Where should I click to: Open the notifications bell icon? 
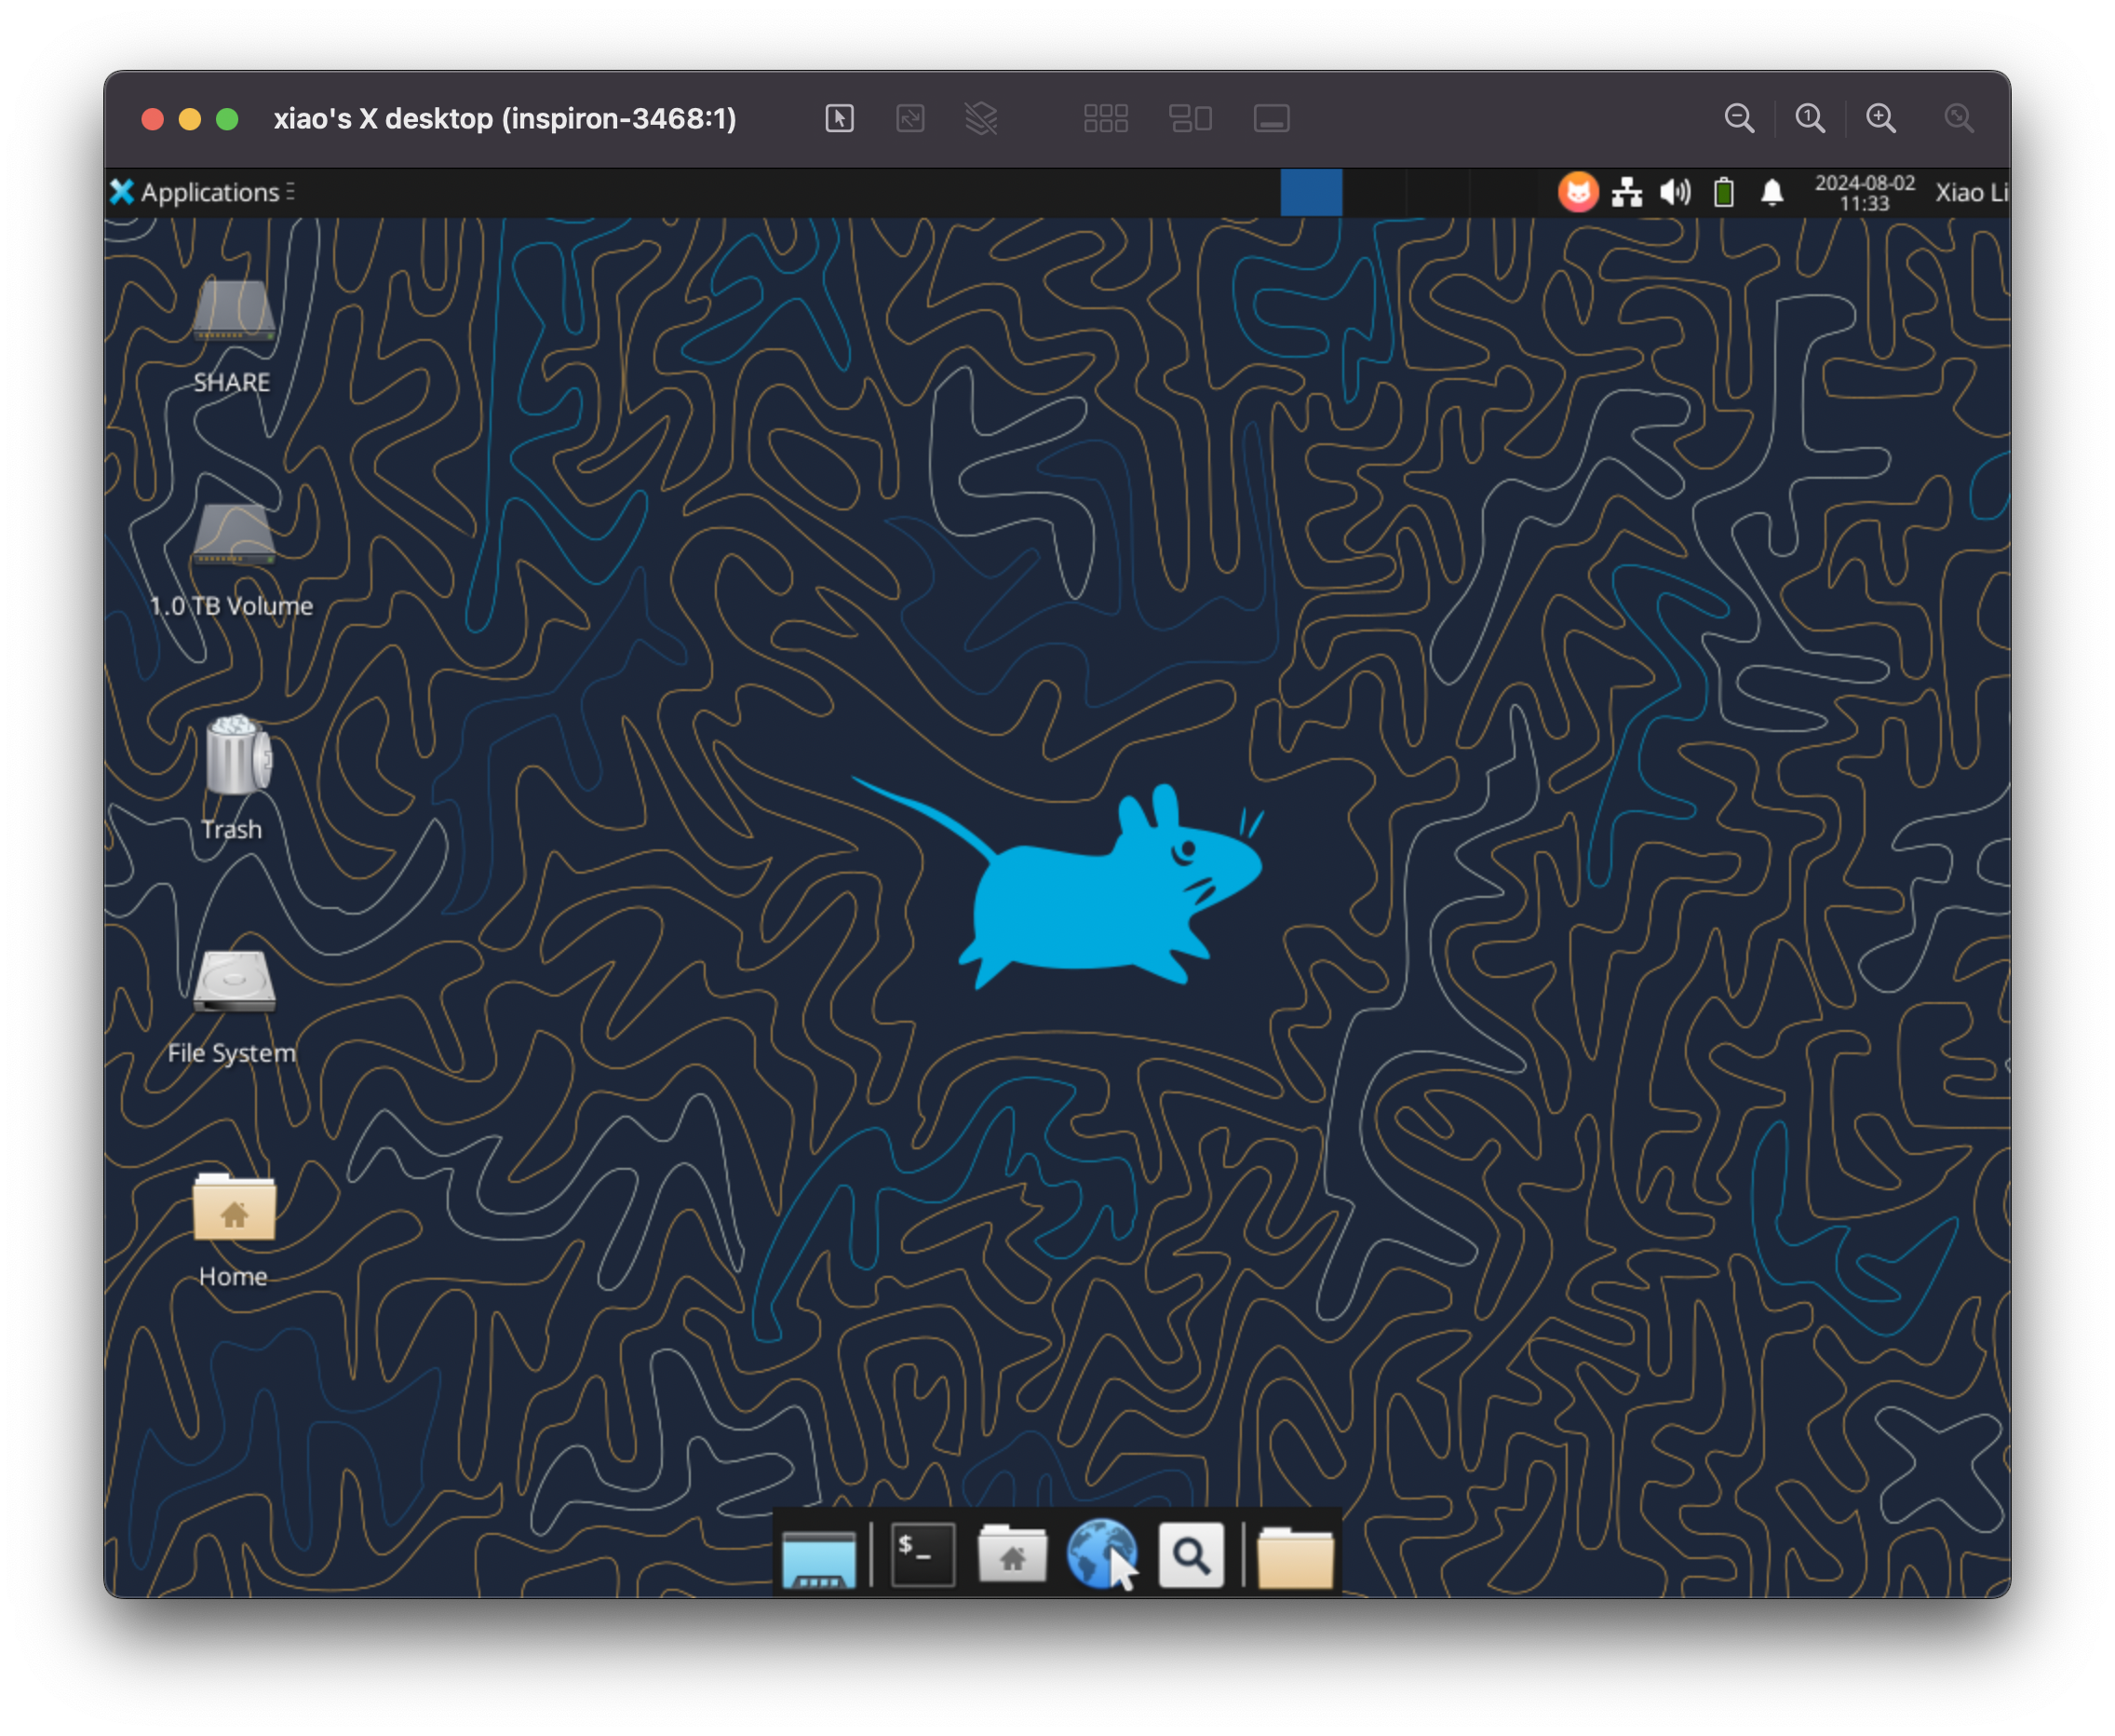1772,192
